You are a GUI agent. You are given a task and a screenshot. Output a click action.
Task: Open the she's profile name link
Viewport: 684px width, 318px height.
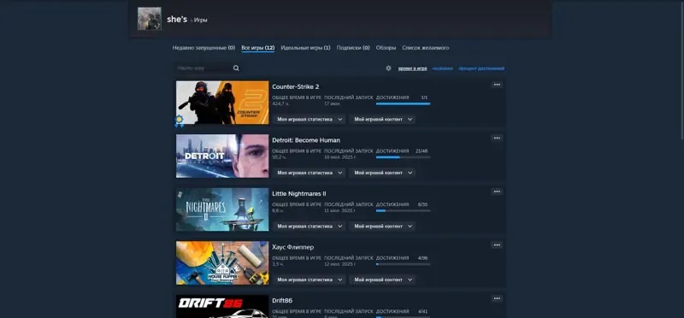[177, 19]
